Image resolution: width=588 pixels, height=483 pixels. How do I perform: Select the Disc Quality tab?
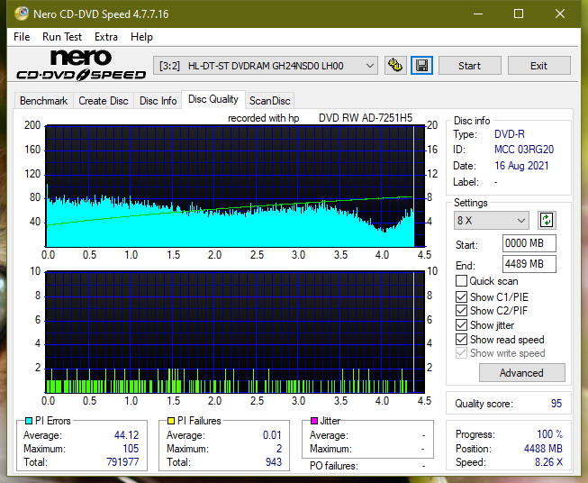tap(213, 99)
